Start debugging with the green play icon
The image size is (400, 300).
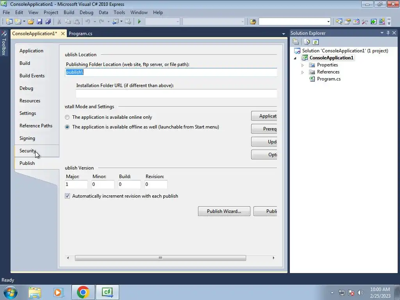(139, 21)
